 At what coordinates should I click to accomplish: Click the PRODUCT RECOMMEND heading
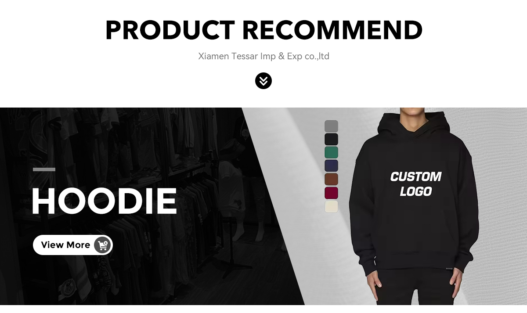point(263,30)
